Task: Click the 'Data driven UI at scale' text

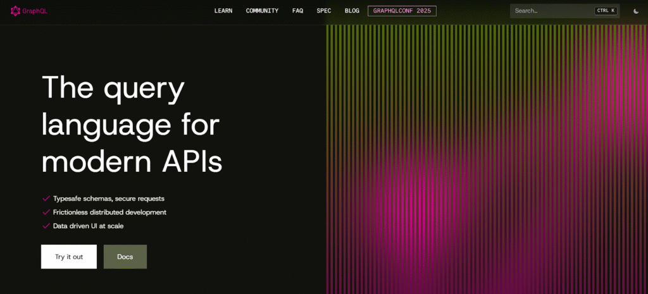Action: 92,226
